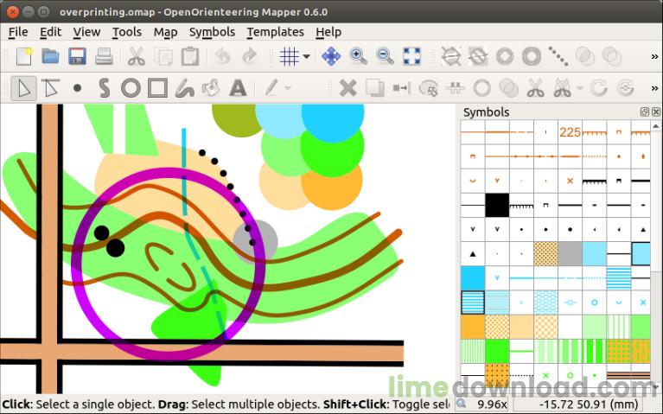Zoom out of the map

(385, 56)
